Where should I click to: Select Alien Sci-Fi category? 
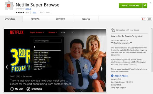coord(38,69)
